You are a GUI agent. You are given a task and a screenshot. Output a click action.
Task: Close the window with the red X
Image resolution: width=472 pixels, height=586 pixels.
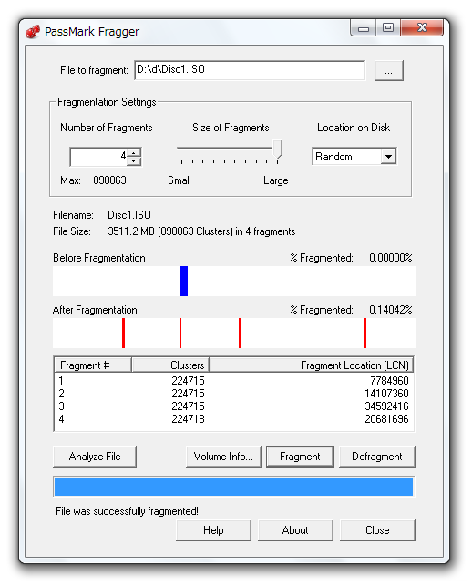(x=422, y=28)
